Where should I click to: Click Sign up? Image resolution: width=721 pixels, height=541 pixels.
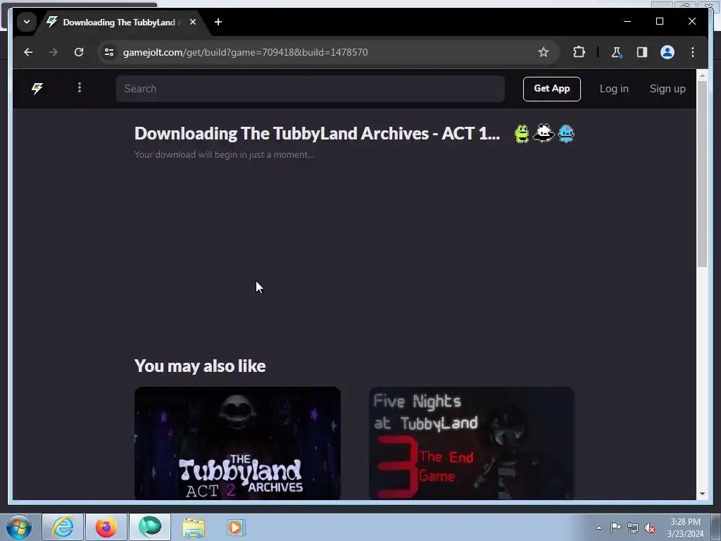(x=667, y=89)
